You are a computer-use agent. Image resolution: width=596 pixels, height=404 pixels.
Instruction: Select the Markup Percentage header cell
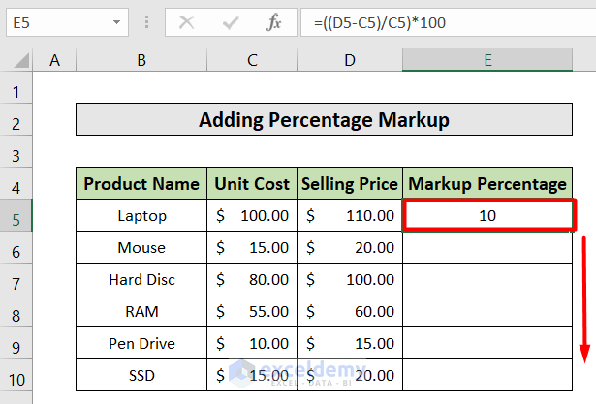click(488, 183)
